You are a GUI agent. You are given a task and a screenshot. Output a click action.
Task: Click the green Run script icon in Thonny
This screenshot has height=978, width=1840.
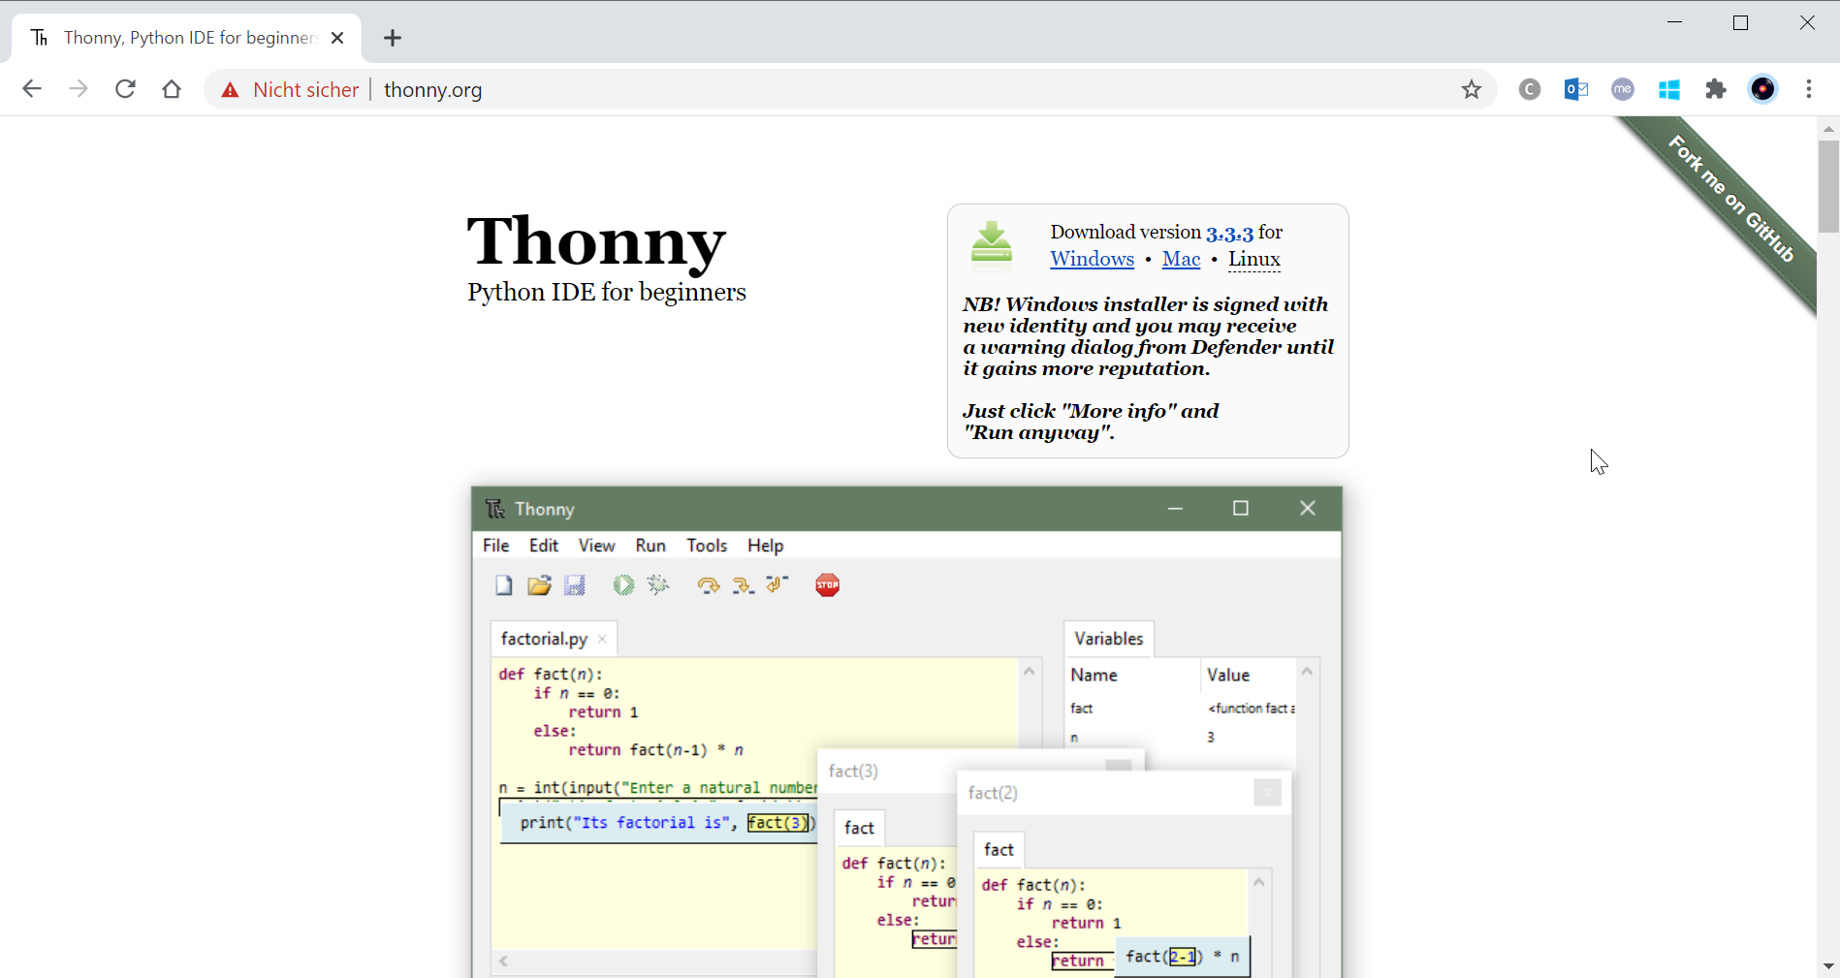(623, 585)
